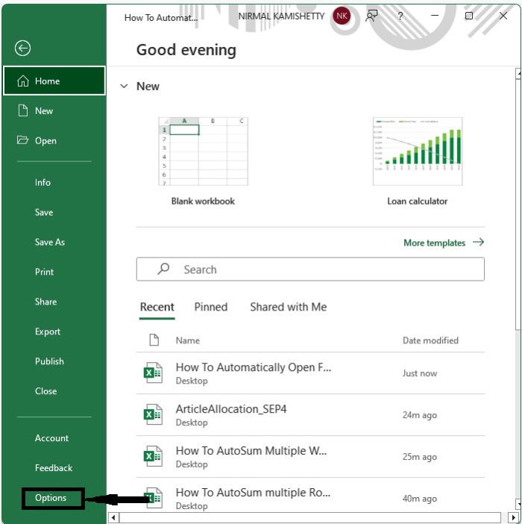
Task: Open the feedback person icon in title bar
Action: 371,16
